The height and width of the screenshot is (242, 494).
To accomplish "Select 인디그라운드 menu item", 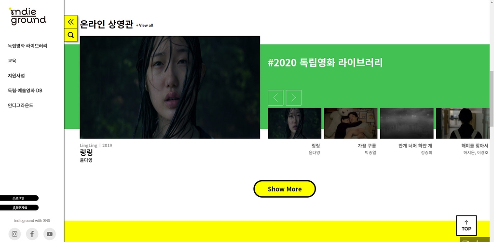I will click(x=20, y=106).
